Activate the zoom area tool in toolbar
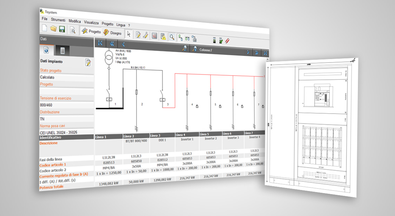This screenshot has height=216, width=395. (172, 37)
